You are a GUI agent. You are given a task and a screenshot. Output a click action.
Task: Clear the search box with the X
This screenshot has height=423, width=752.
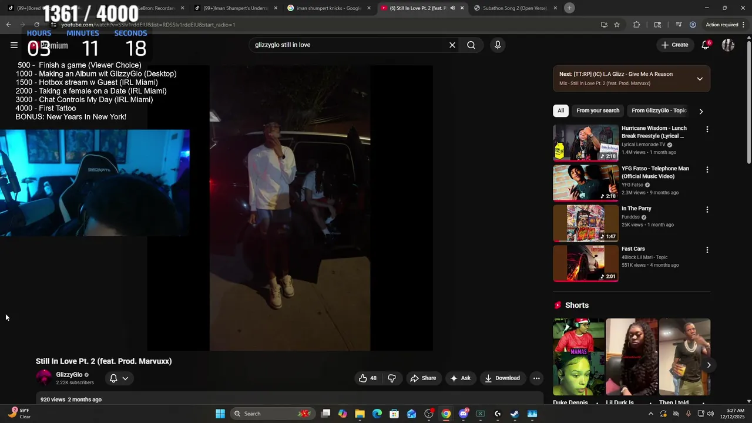tap(452, 45)
